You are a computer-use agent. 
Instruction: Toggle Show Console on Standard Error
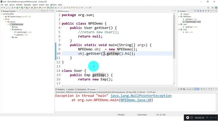[198, 89]
